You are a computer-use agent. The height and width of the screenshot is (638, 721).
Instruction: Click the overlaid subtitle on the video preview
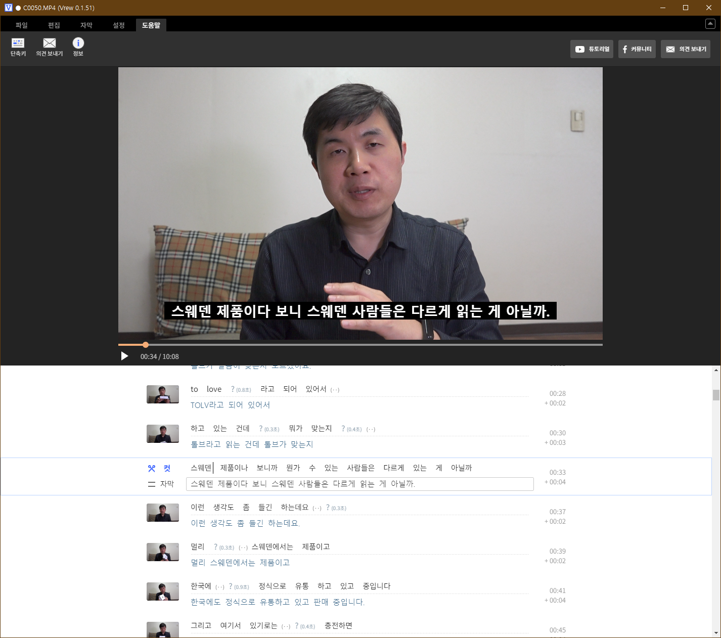pyautogui.click(x=360, y=311)
